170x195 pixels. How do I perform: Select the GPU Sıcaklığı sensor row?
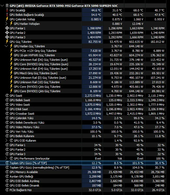[83, 10]
